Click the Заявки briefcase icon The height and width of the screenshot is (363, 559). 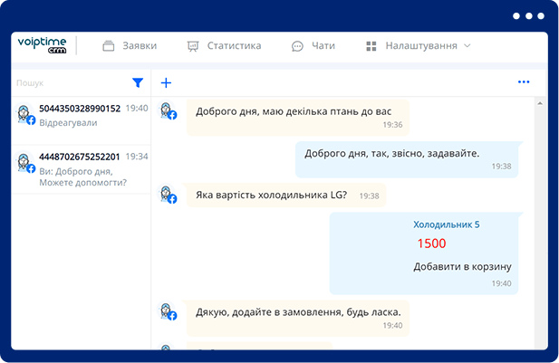(x=109, y=46)
